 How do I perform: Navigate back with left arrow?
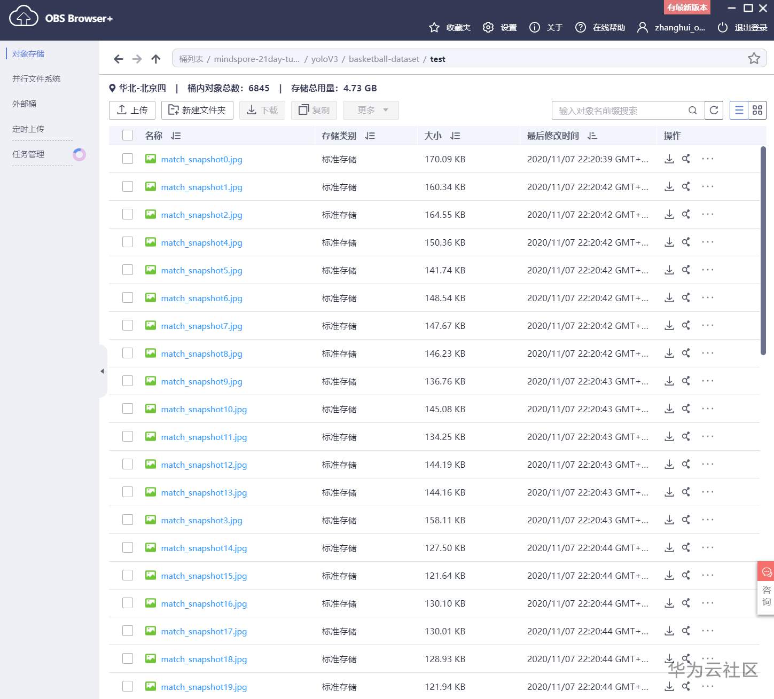[119, 59]
